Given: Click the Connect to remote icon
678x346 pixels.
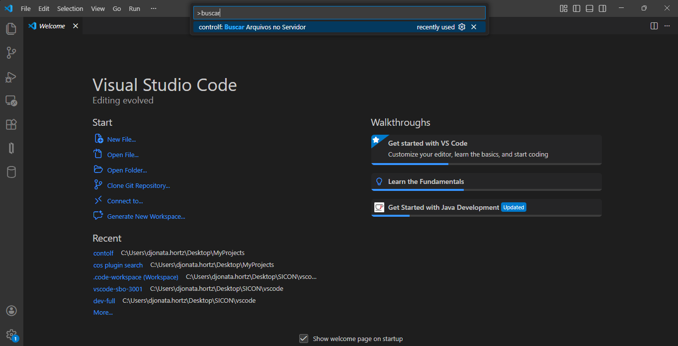Looking at the screenshot, I should [98, 200].
